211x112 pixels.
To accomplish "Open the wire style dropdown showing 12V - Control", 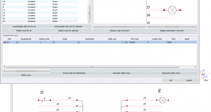I will [x=123, y=42].
